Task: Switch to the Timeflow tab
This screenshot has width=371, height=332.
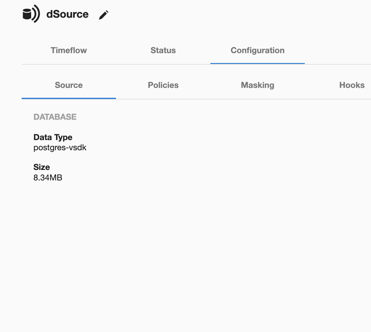Action: pos(69,51)
